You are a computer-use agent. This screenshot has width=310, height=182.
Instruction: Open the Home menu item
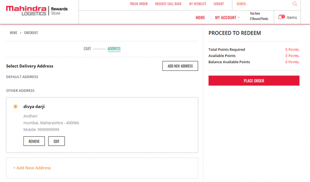[200, 18]
